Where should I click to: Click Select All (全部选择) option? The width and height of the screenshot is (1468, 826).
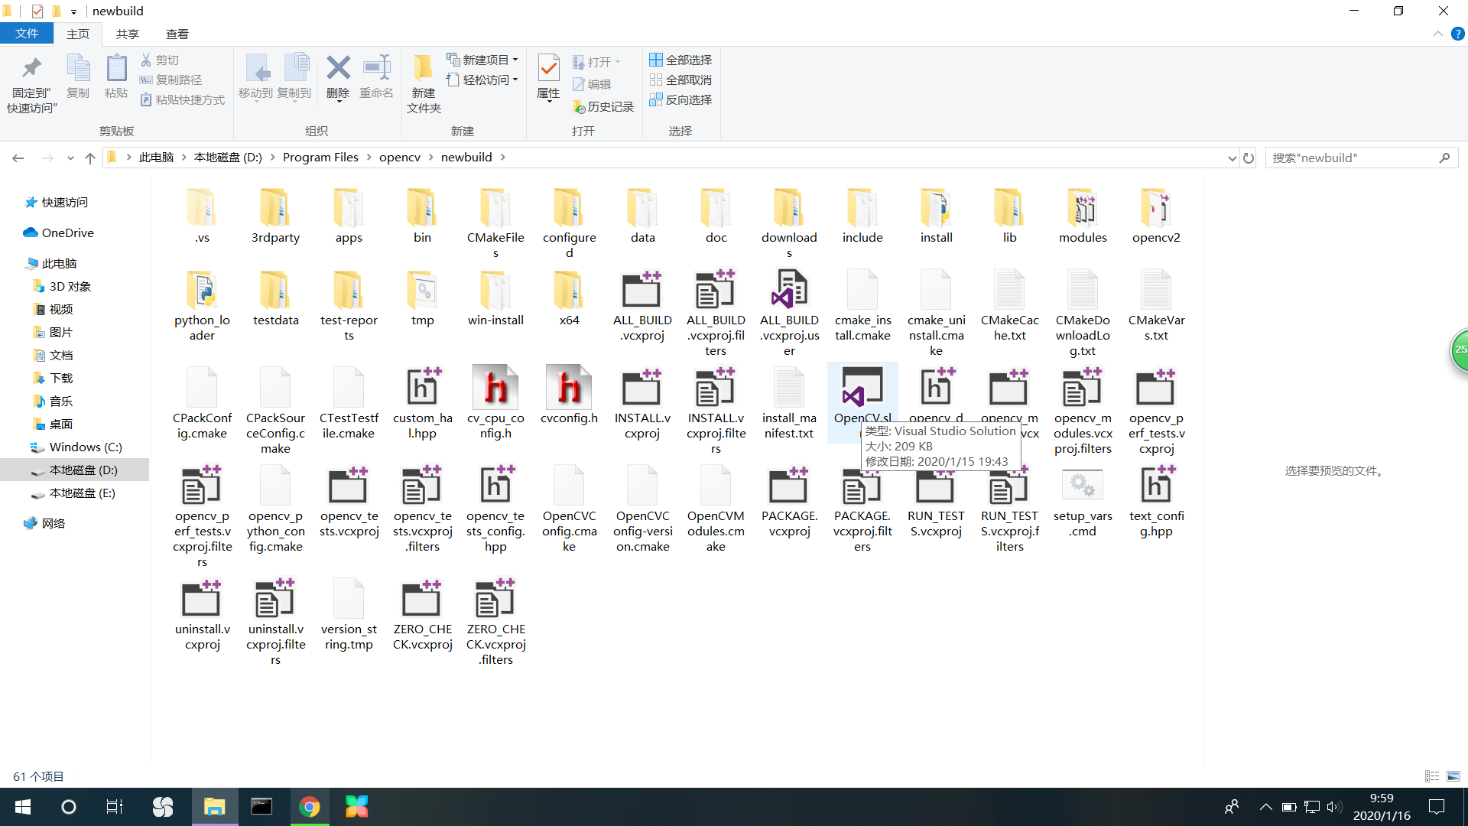tap(680, 60)
